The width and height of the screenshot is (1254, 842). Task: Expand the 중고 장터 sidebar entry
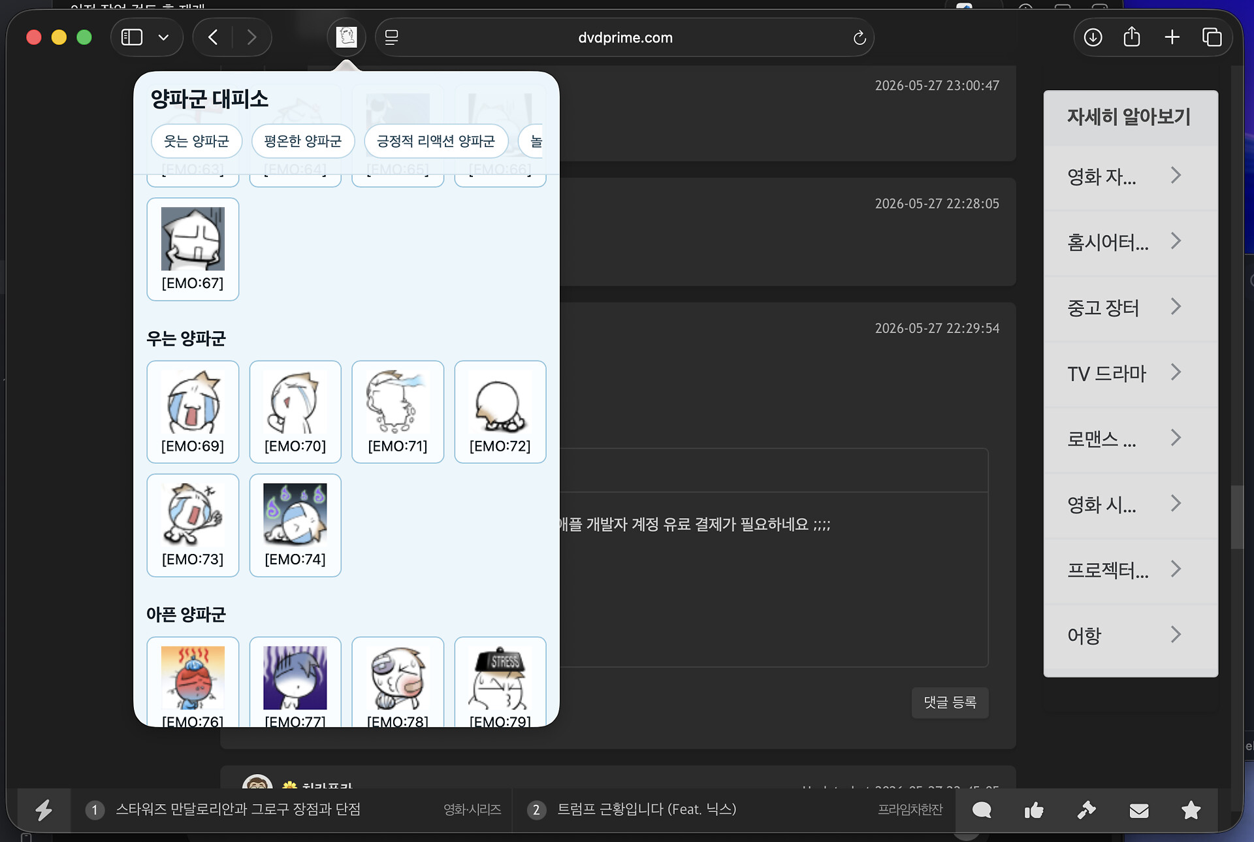[x=1131, y=308]
